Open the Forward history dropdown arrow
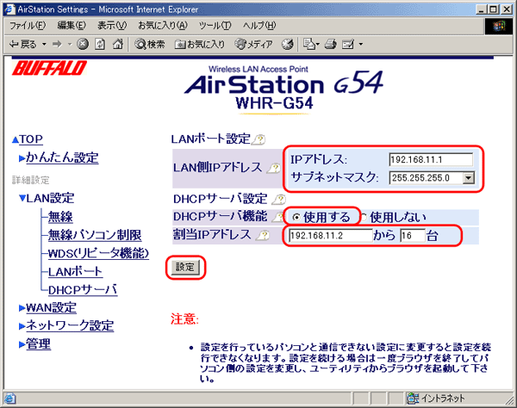517x408 pixels. pos(70,44)
